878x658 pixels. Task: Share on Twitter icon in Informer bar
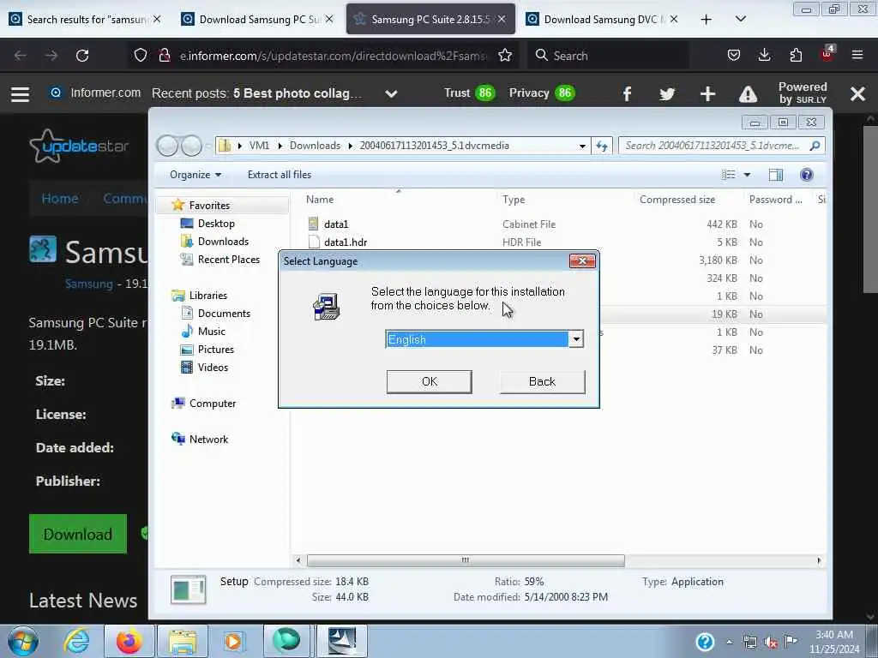point(667,93)
